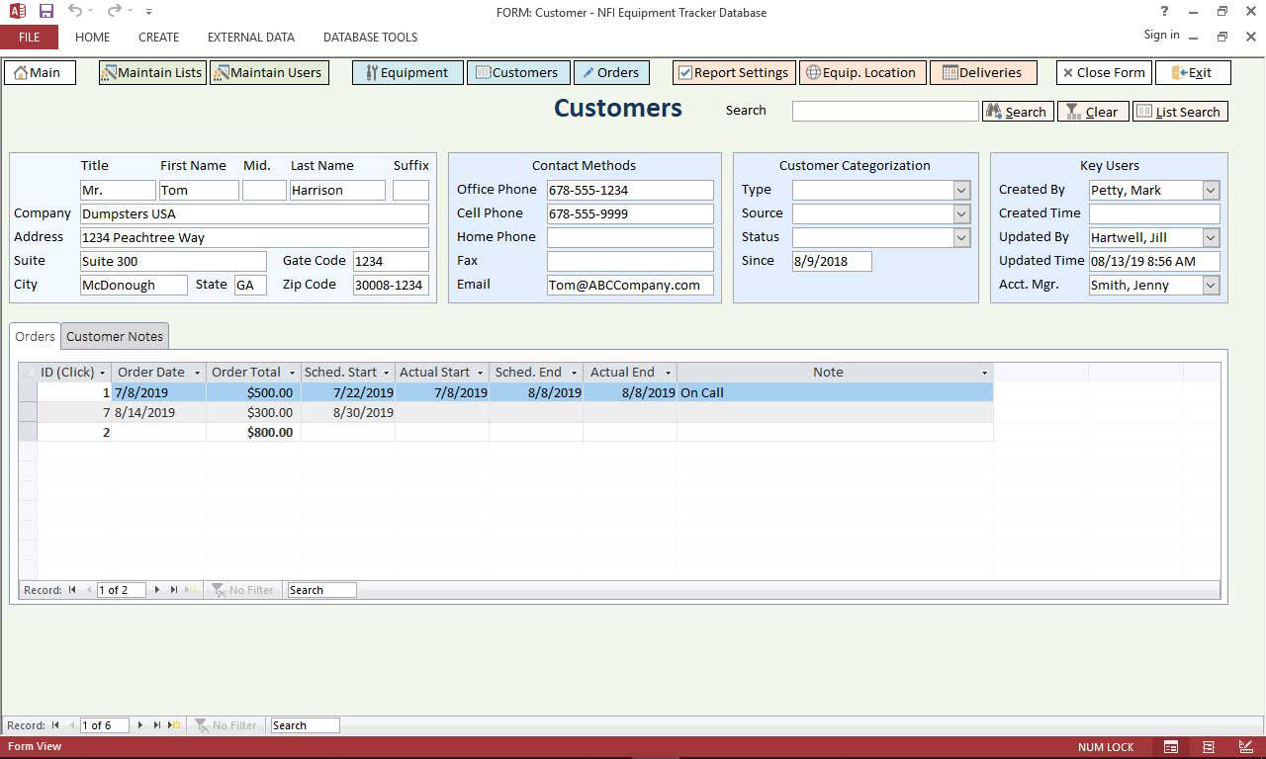This screenshot has height=759, width=1266.
Task: Open the Updated By dropdown
Action: (x=1211, y=238)
